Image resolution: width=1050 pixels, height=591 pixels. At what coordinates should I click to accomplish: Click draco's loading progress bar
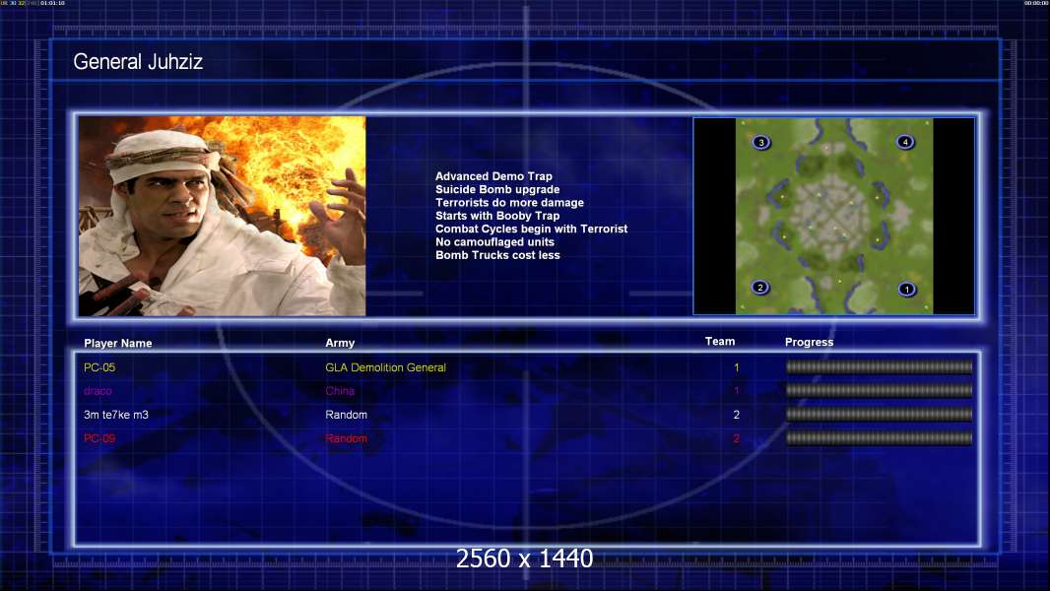(x=879, y=390)
